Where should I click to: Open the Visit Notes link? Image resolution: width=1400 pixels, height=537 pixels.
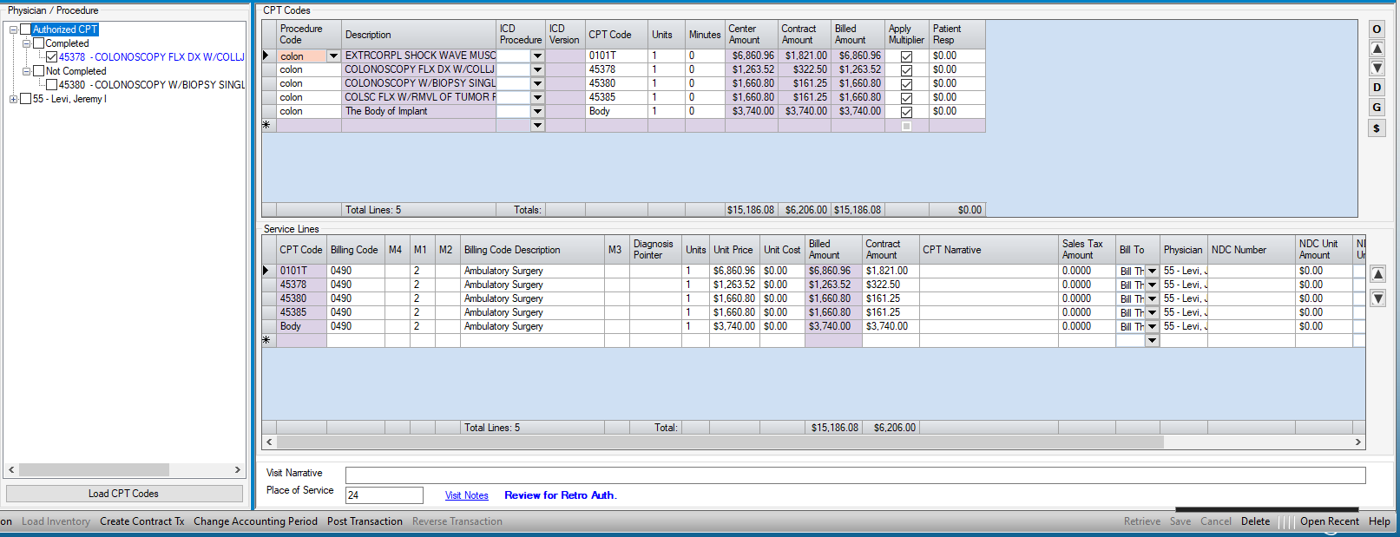(466, 495)
